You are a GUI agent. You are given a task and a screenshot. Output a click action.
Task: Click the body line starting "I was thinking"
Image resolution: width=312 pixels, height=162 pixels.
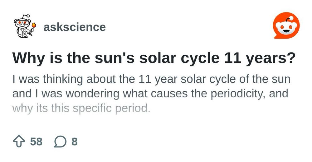(x=151, y=79)
